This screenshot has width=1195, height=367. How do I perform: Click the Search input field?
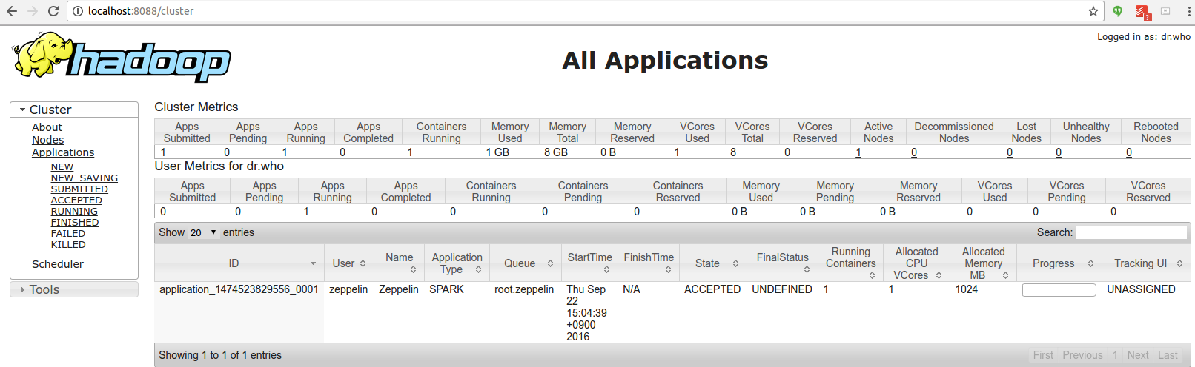[x=1131, y=232]
